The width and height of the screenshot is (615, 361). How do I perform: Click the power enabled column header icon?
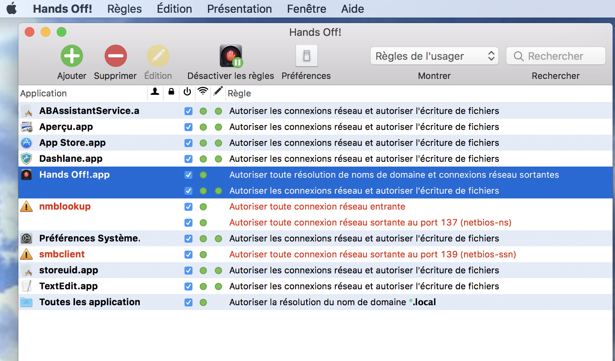[x=187, y=92]
